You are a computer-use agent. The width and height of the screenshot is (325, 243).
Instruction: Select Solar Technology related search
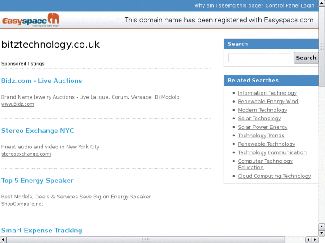(259, 119)
